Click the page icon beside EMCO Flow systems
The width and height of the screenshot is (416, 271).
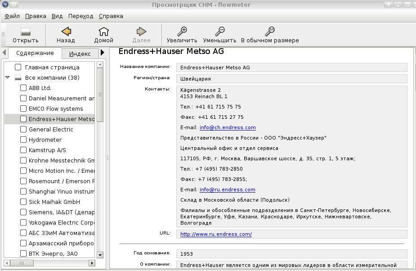pos(23,108)
